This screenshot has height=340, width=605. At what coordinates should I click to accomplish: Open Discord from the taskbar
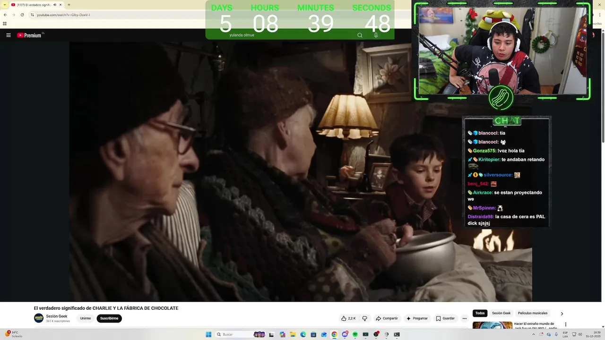click(x=345, y=334)
